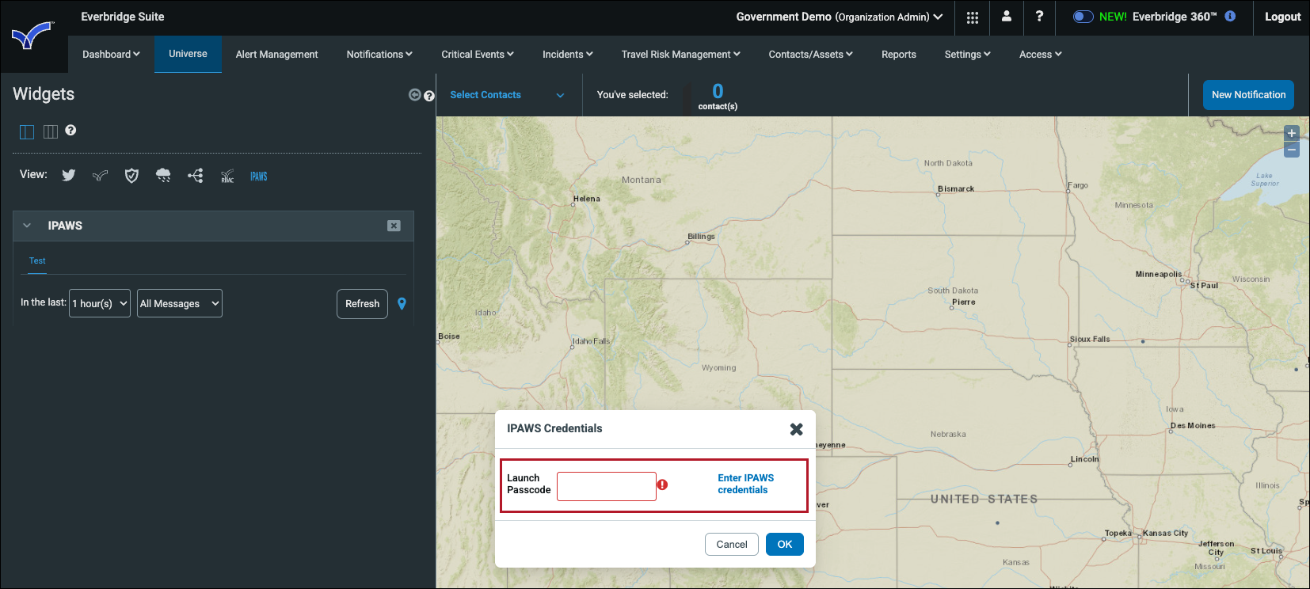
Task: Open the app launcher grid icon
Action: (x=973, y=17)
